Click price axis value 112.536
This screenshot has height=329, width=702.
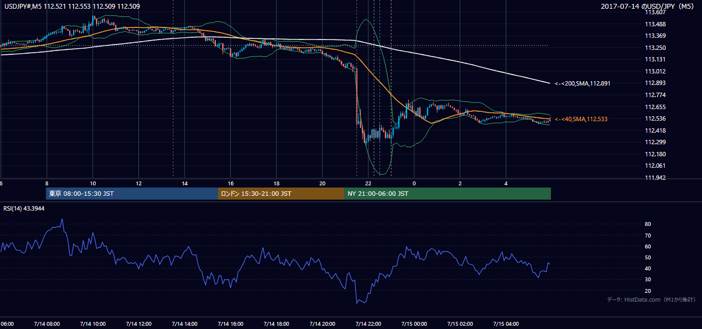[x=655, y=118]
